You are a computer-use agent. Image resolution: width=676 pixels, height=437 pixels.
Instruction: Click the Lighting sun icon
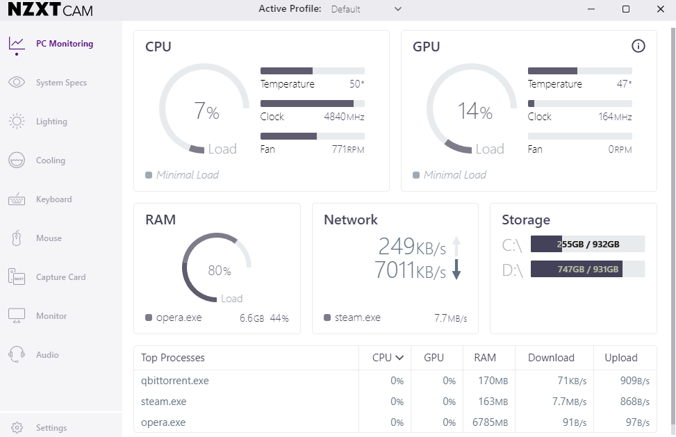17,121
